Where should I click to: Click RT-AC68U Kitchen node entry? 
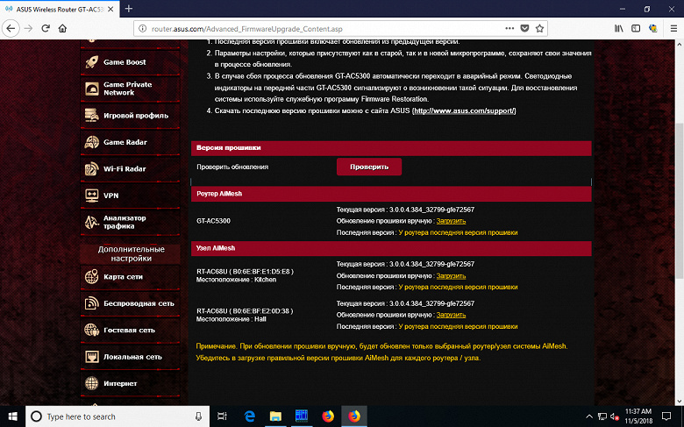[x=245, y=275]
